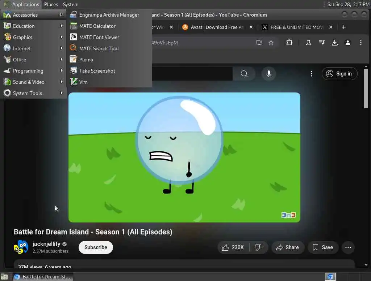The image size is (371, 281).
Task: Open a new Chromium tab
Action: click(x=344, y=27)
